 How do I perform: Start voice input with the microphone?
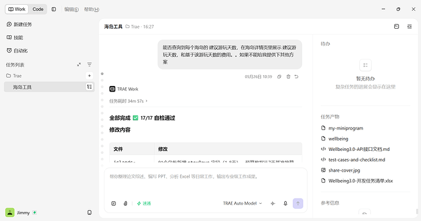coord(286,203)
